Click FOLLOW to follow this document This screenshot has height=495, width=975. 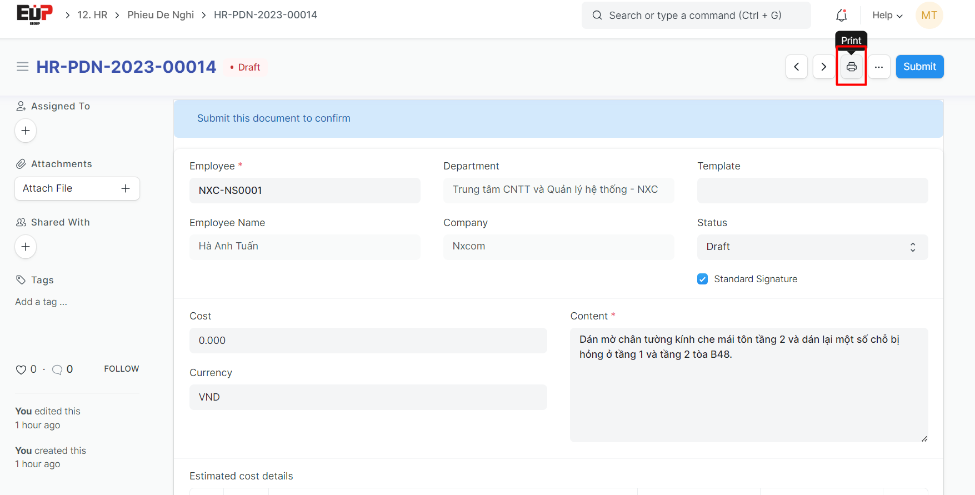click(x=121, y=369)
